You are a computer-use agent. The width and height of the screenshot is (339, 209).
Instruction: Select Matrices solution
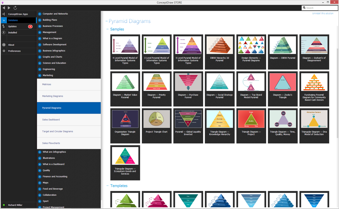[69, 84]
